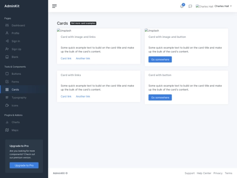Click the 'Upgrade to Pro' heading text
Screen dimensions: 237x178
(19, 146)
